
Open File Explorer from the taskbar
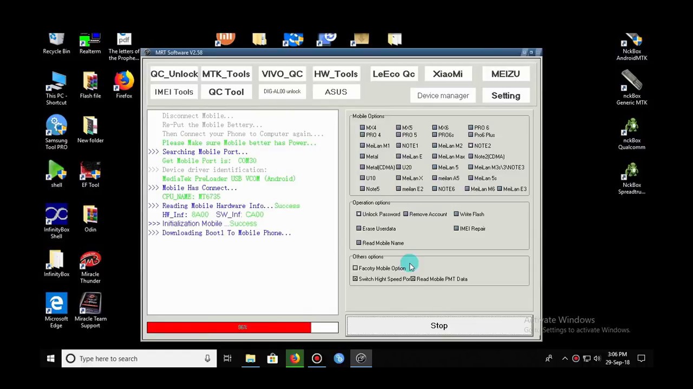click(250, 359)
